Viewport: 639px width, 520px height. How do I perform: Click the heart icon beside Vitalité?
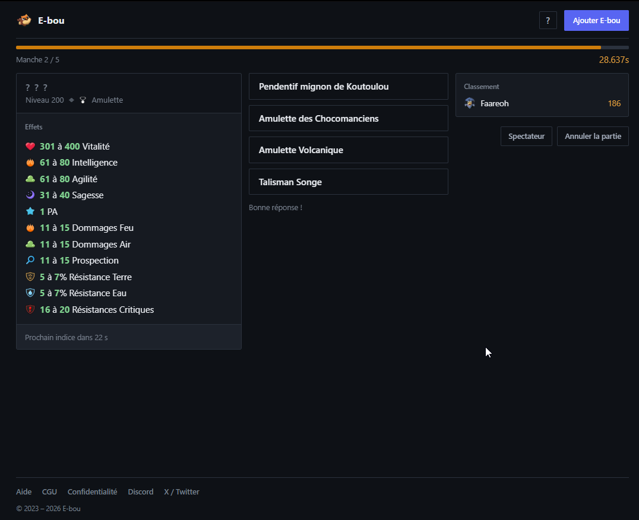(30, 146)
